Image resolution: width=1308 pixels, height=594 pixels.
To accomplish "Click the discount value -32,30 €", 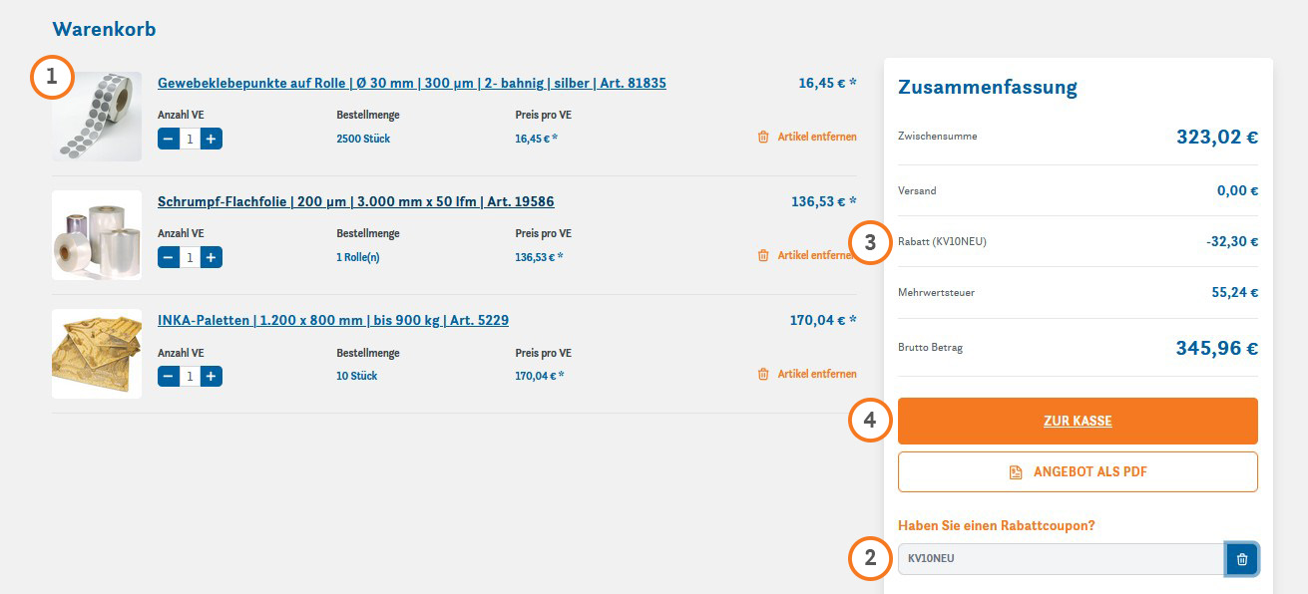I will 1230,241.
